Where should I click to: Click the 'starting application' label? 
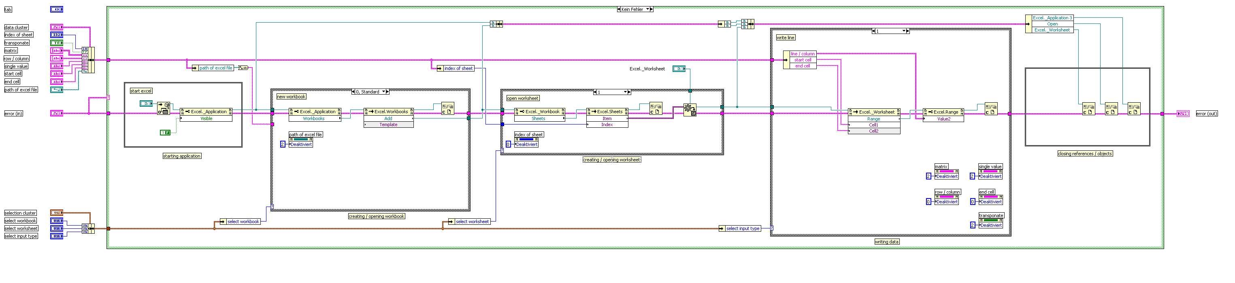[x=182, y=156]
